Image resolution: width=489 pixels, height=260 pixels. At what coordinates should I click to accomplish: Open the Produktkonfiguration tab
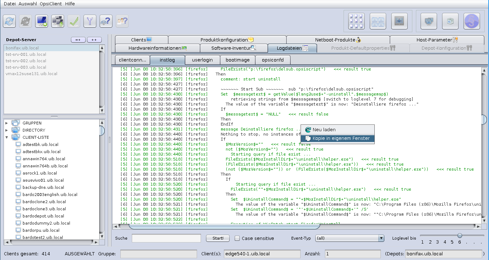point(227,40)
